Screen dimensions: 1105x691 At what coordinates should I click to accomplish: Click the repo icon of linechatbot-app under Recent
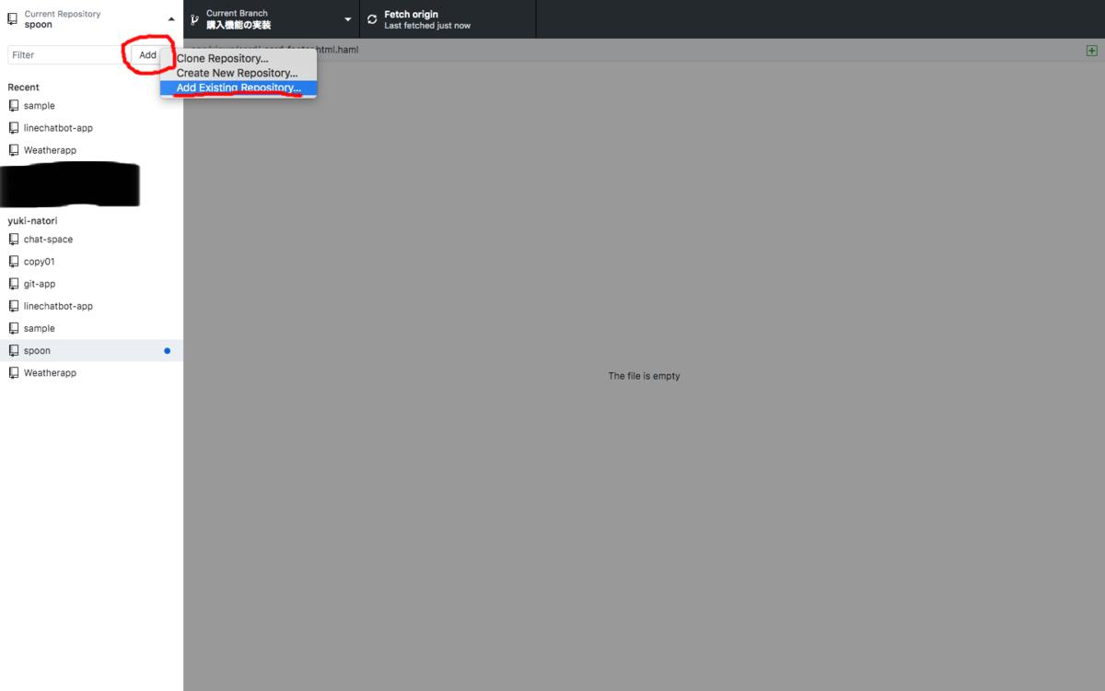[14, 128]
